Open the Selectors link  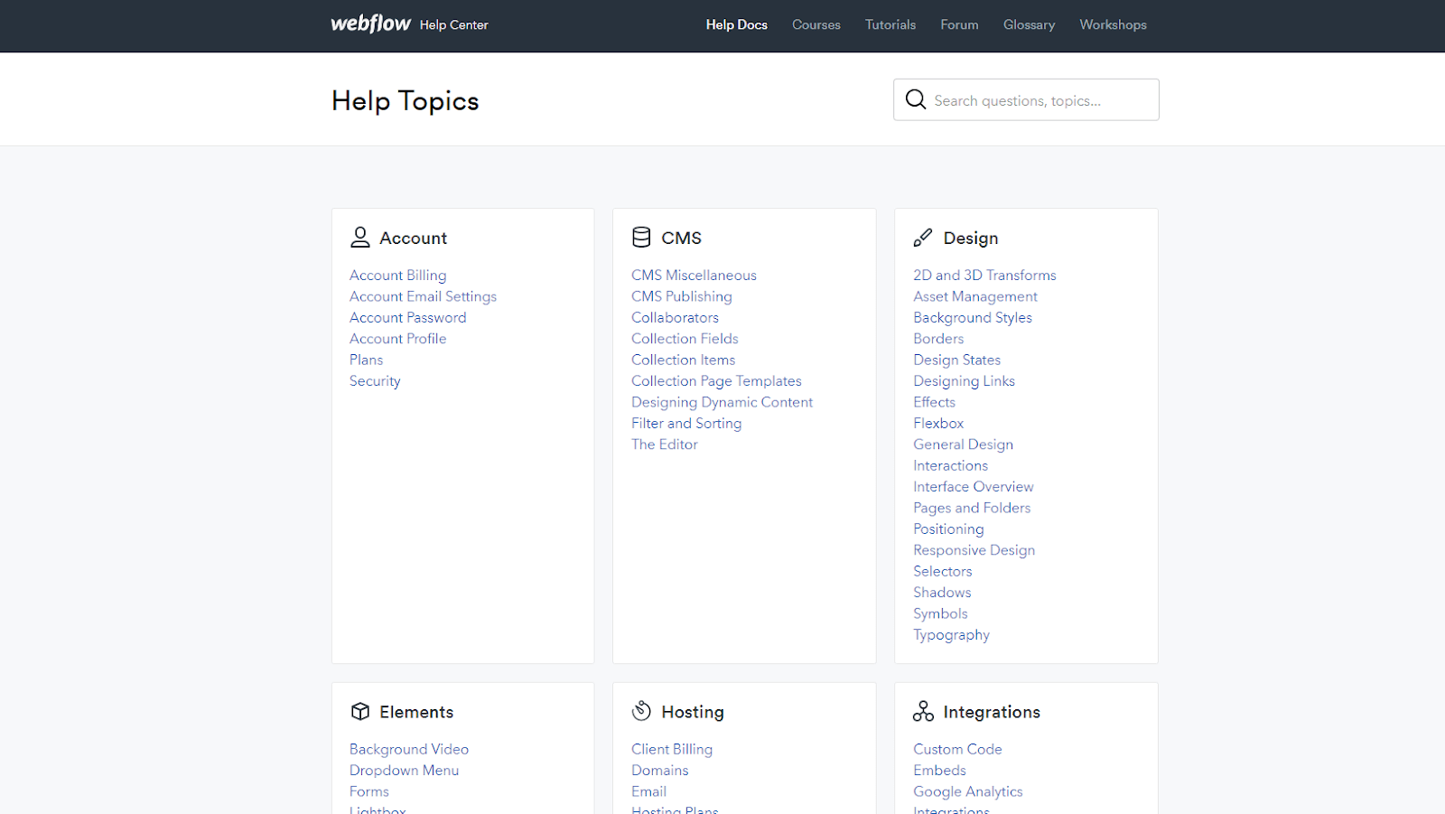point(942,571)
